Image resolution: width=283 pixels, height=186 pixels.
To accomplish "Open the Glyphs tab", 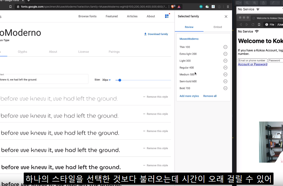I will [x=22, y=52].
